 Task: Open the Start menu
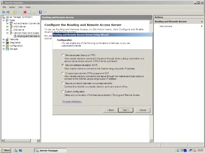pyautogui.click(x=6, y=150)
